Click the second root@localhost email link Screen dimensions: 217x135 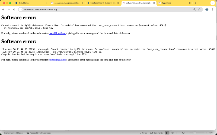tap(58, 60)
